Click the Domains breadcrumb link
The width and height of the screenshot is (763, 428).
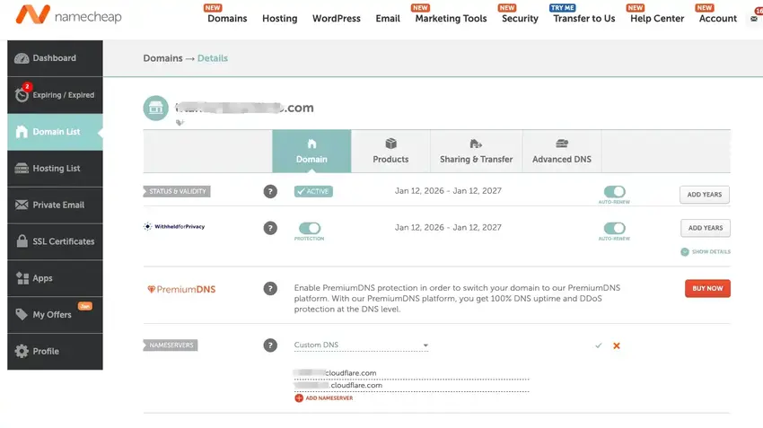162,58
